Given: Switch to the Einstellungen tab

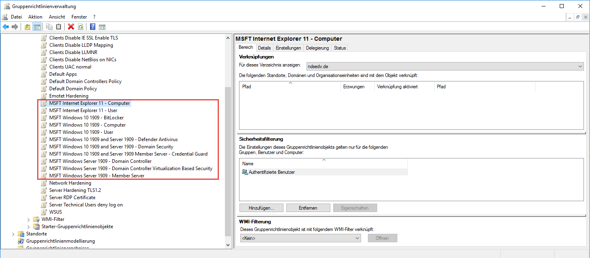Looking at the screenshot, I should 288,48.
